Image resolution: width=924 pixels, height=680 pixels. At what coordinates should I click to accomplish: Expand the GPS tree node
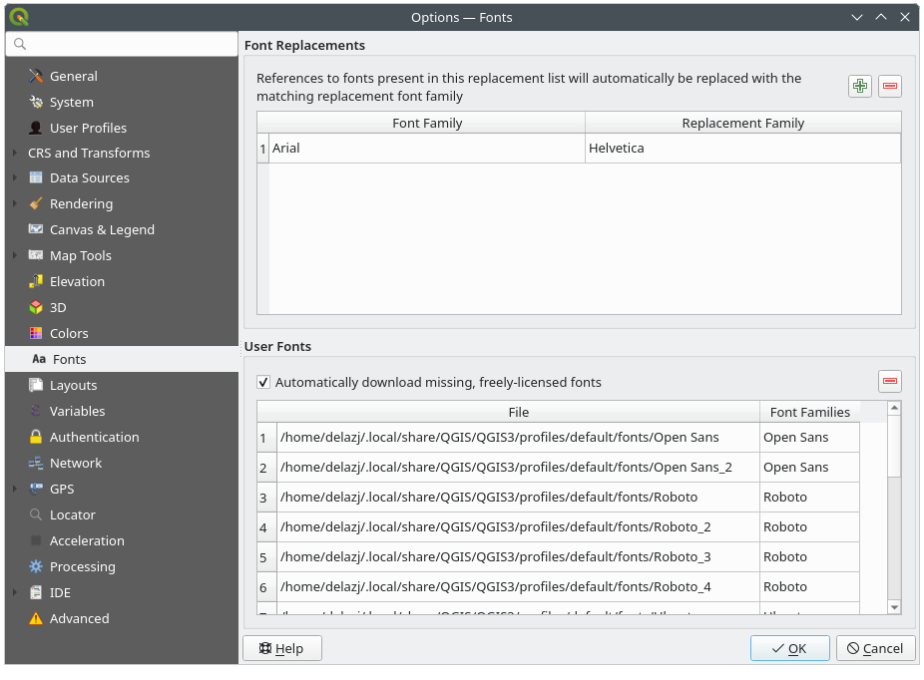tap(14, 489)
